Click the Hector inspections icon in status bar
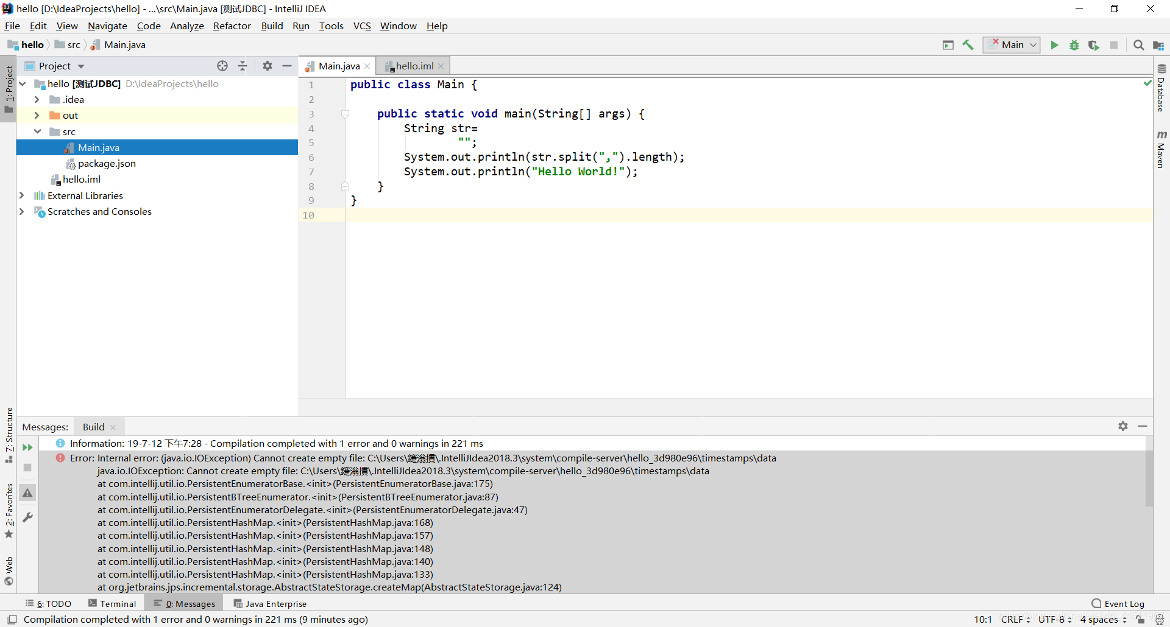Viewport: 1170px width, 627px height. [1160, 619]
